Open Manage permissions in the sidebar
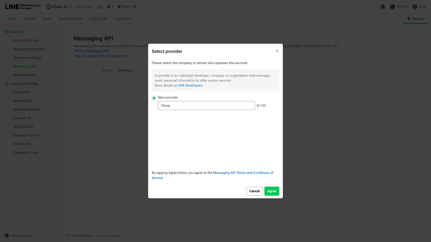 [29, 49]
